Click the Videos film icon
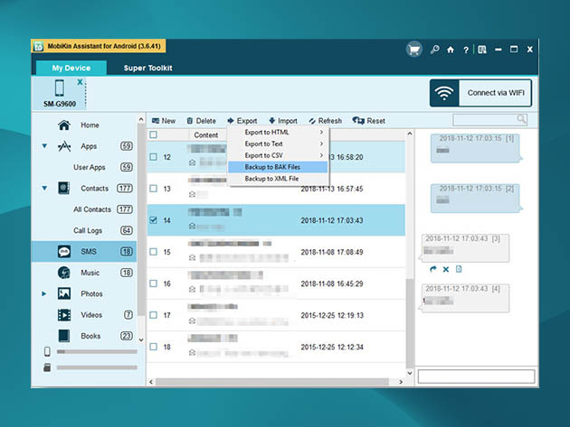Viewport: 570px width, 427px height. pyautogui.click(x=64, y=315)
